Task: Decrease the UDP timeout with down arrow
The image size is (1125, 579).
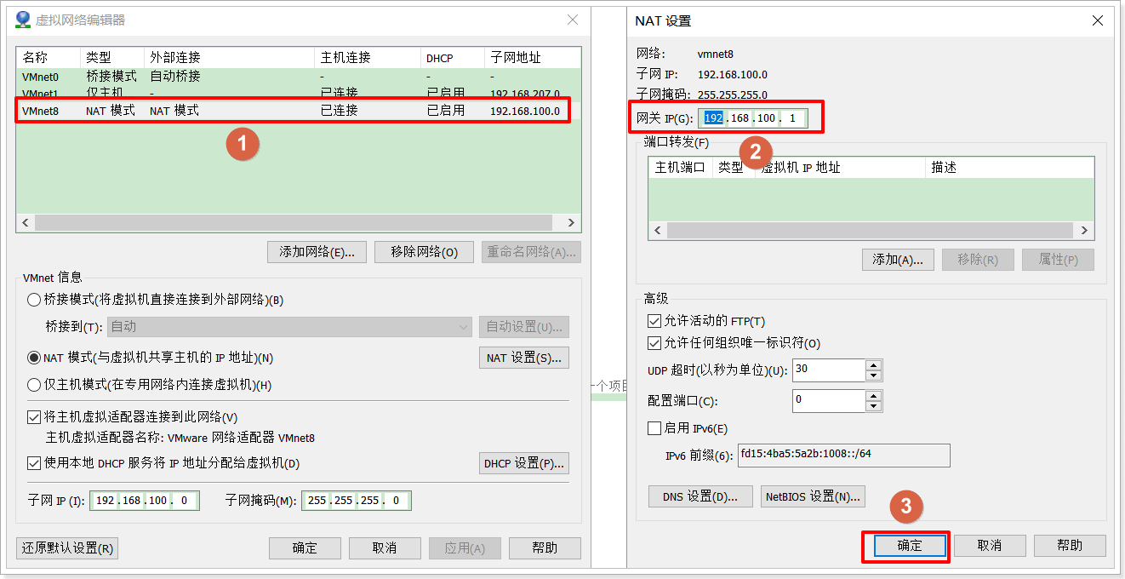Action: [x=874, y=376]
